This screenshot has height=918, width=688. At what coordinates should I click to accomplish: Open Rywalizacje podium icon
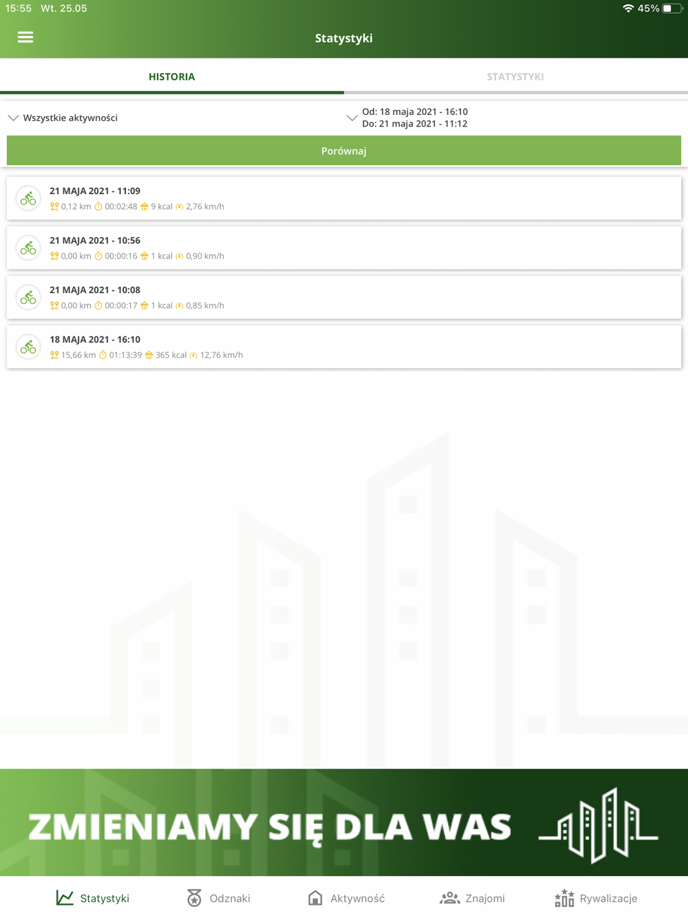coord(564,897)
